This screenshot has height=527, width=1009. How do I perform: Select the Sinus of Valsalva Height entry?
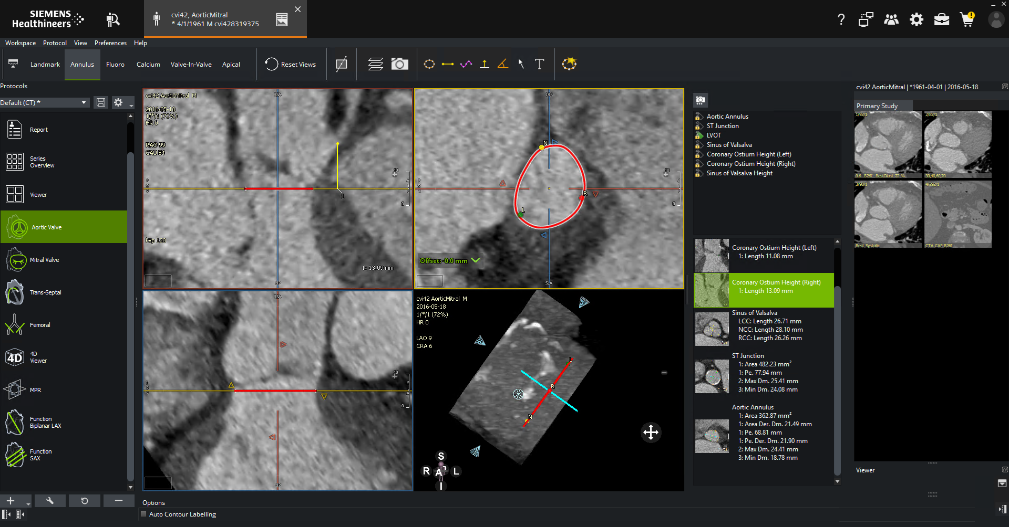coord(739,173)
